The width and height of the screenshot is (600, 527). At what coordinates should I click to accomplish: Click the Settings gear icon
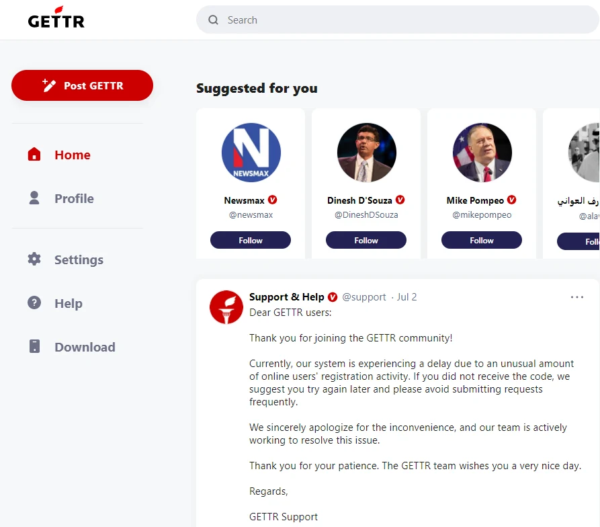[34, 259]
